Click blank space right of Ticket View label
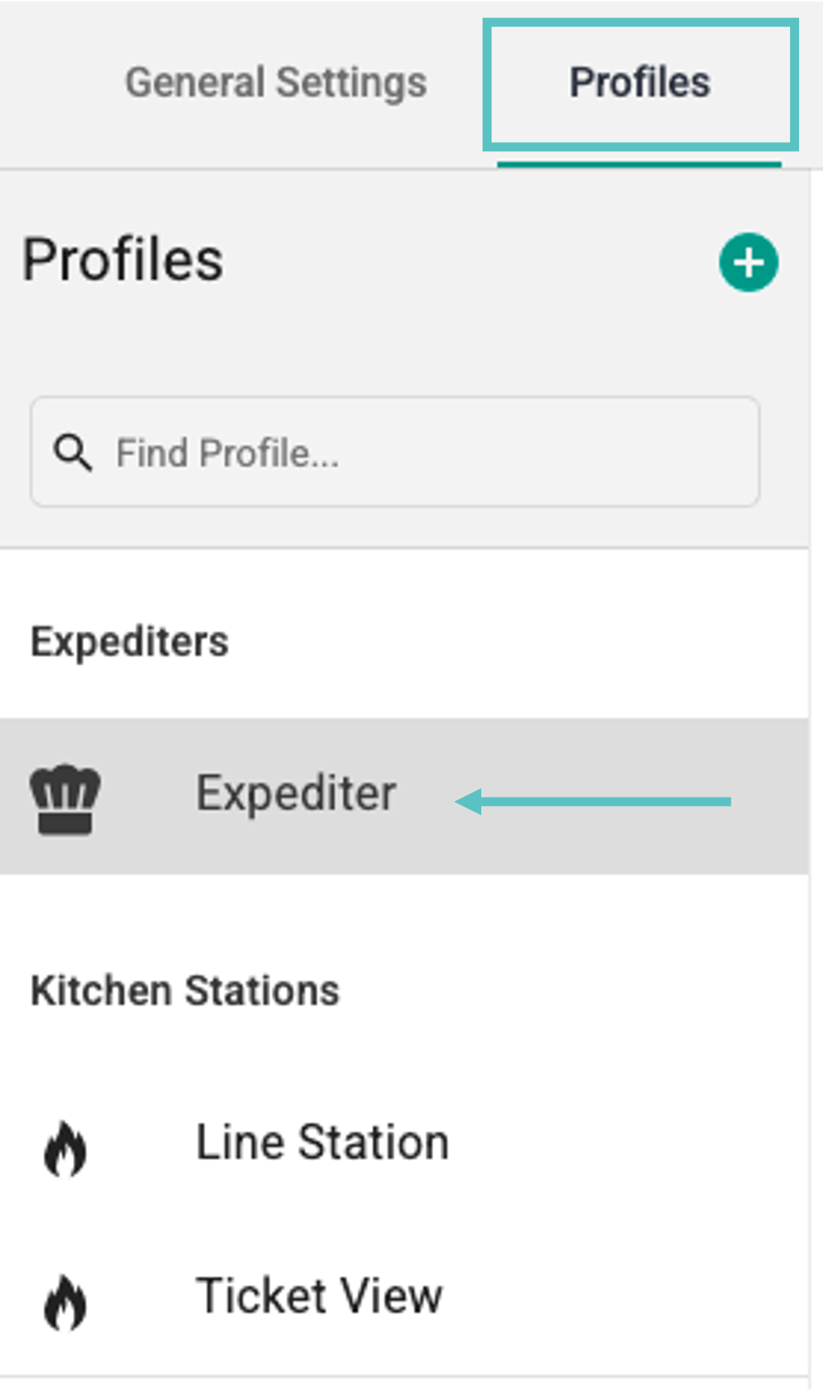 [x=620, y=1296]
